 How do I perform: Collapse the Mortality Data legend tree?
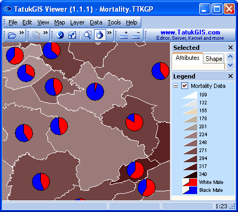[x=175, y=86]
